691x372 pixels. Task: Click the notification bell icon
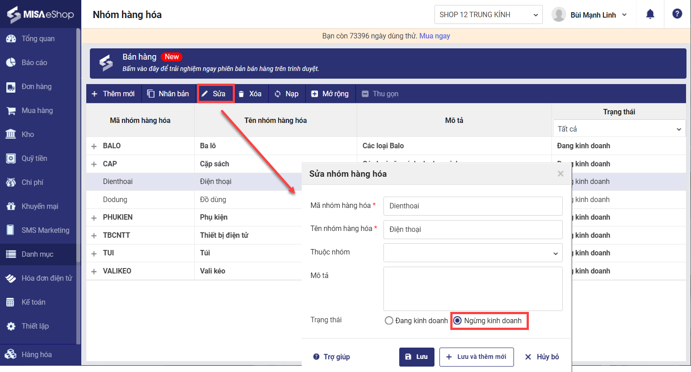click(x=650, y=14)
